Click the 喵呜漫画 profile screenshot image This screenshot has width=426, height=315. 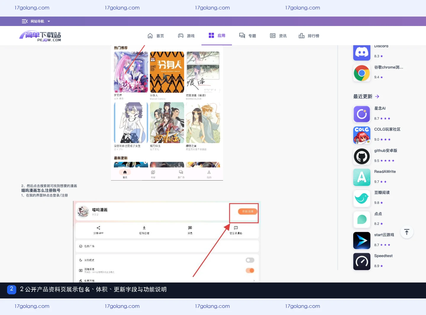point(167,242)
